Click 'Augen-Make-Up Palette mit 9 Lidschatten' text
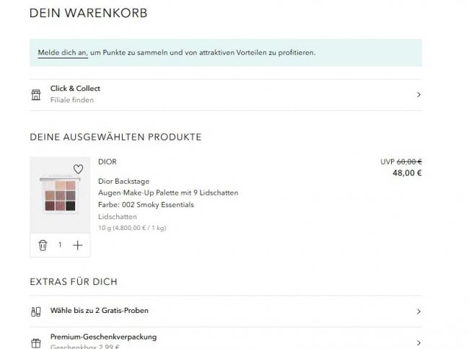The image size is (469, 349). (168, 193)
